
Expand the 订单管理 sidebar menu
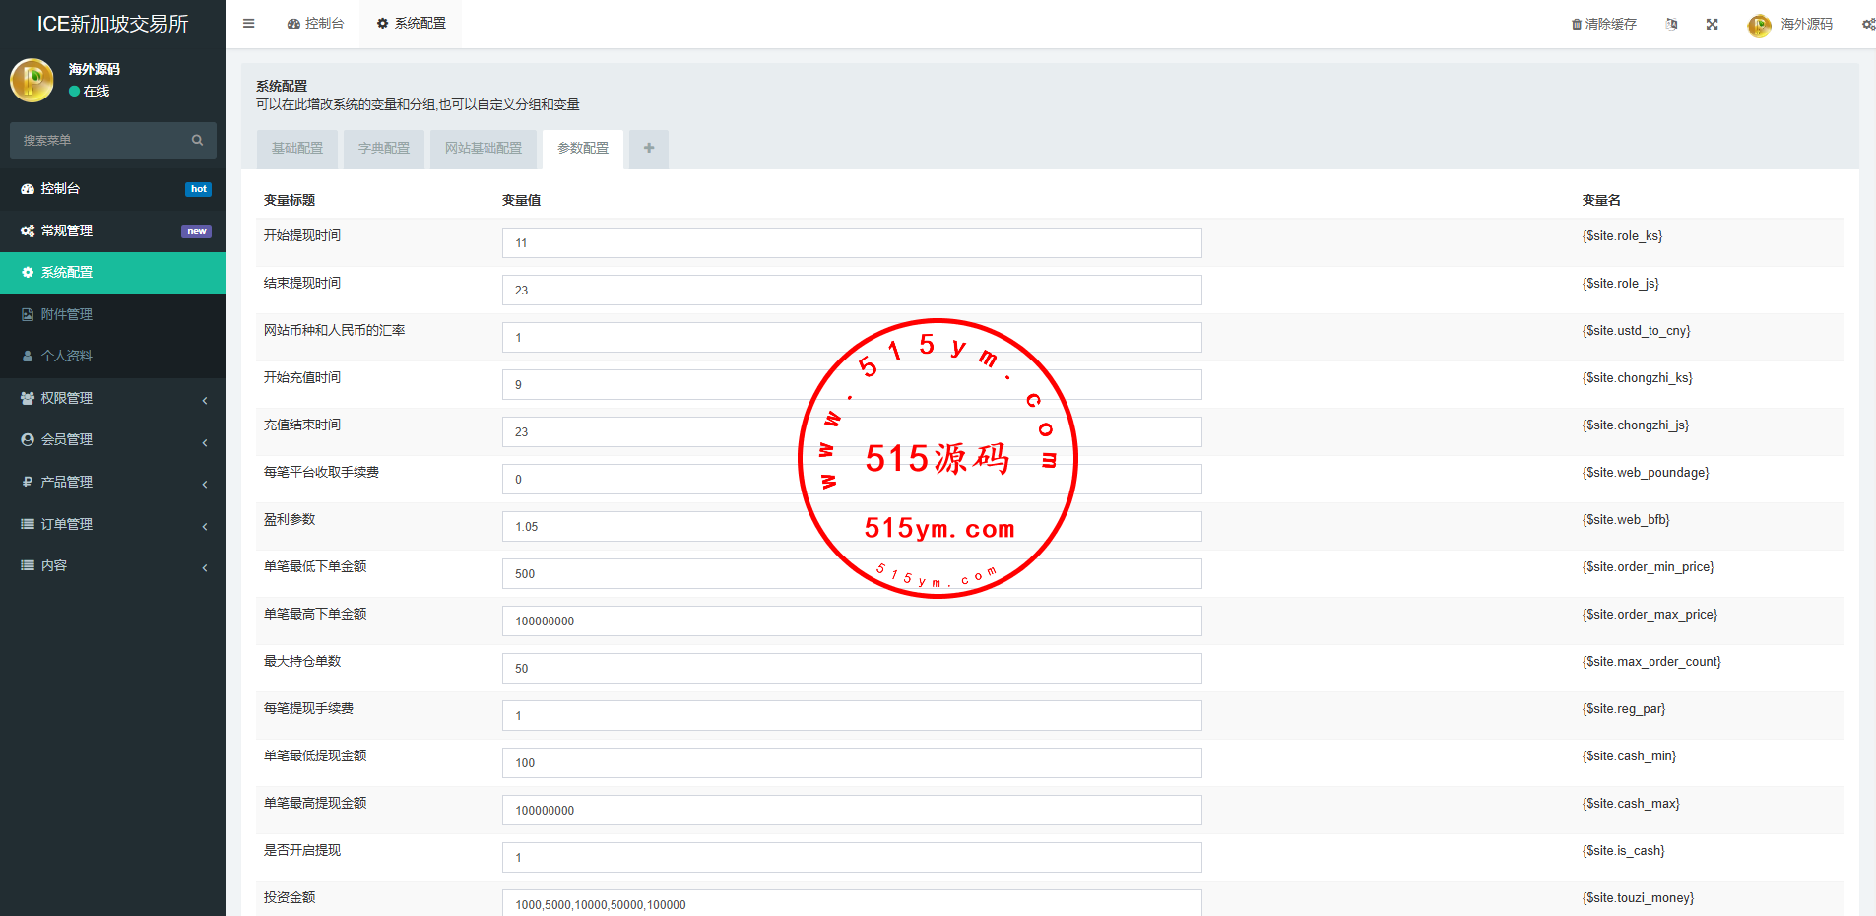112,524
